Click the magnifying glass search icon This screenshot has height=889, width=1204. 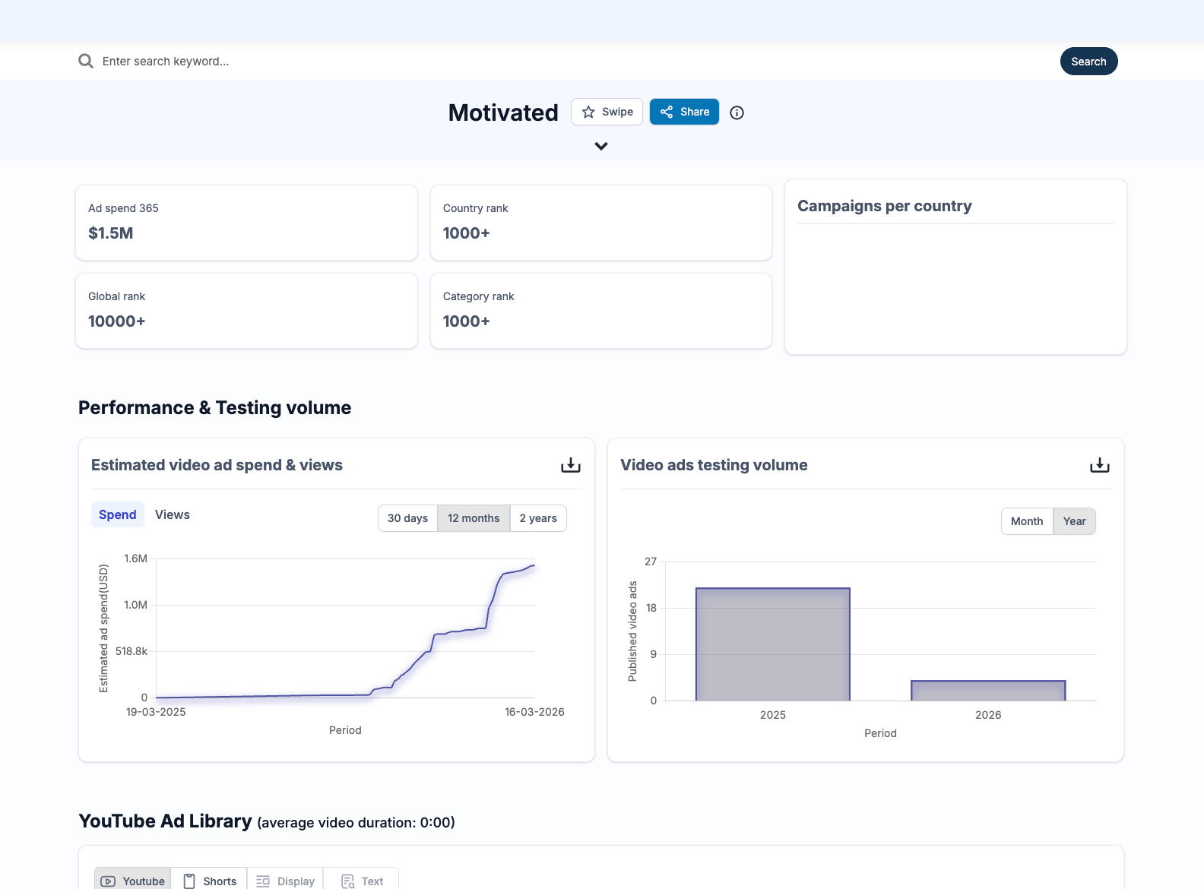click(86, 61)
